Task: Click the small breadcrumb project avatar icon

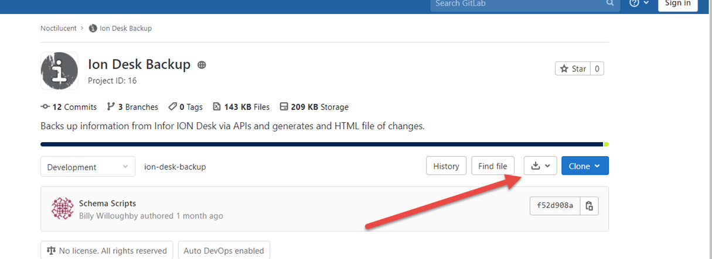Action: pyautogui.click(x=93, y=28)
